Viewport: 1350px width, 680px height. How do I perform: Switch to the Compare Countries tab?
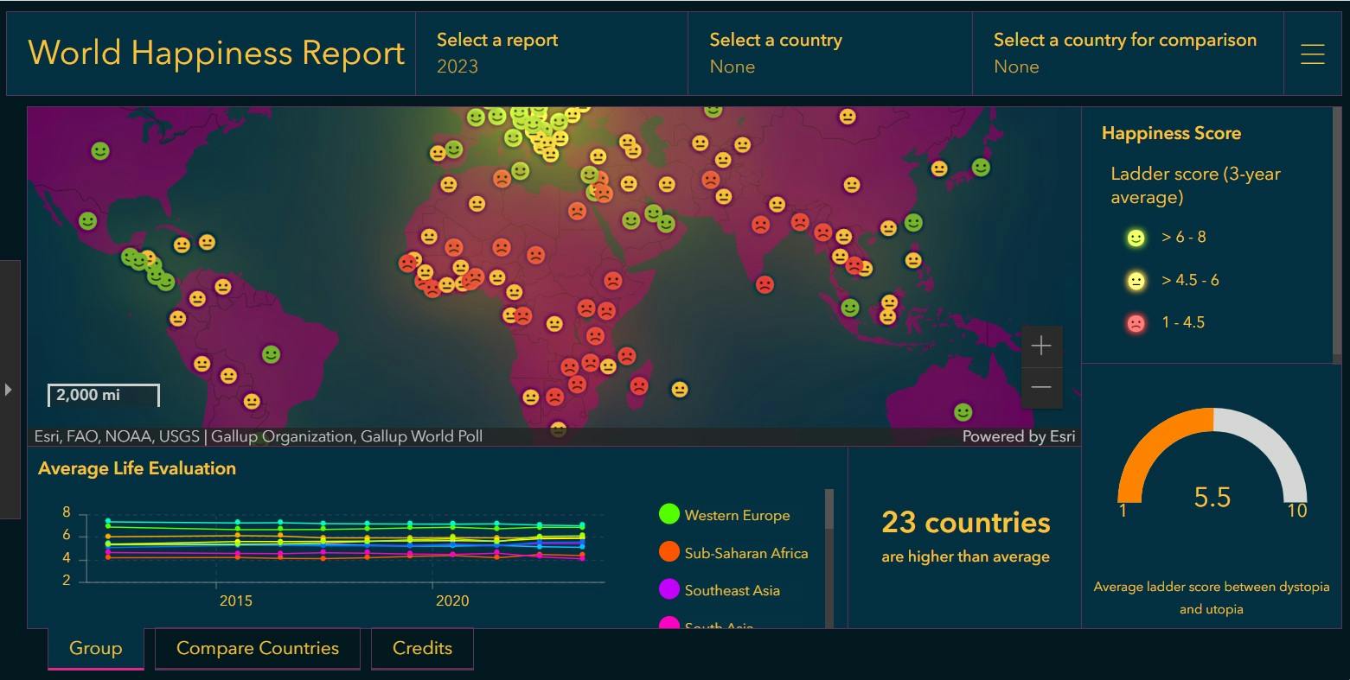click(258, 649)
